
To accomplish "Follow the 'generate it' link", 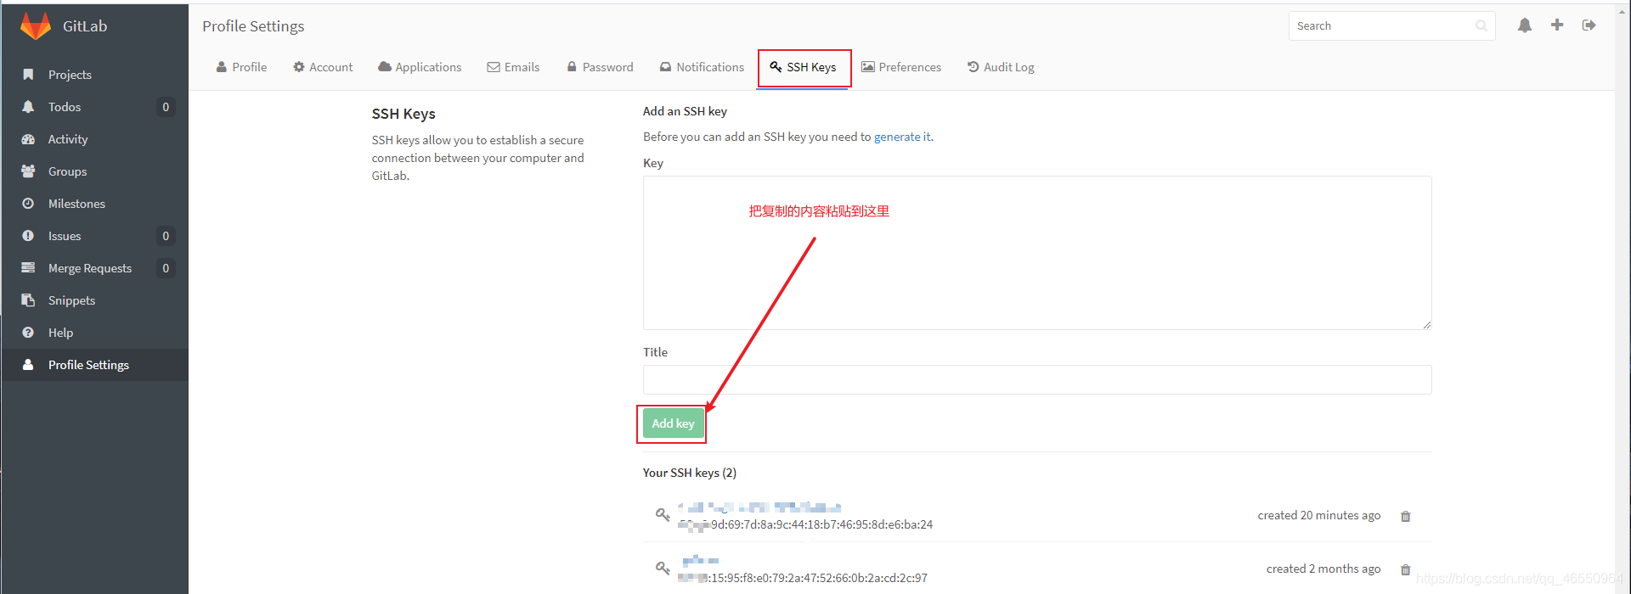I will 902,137.
